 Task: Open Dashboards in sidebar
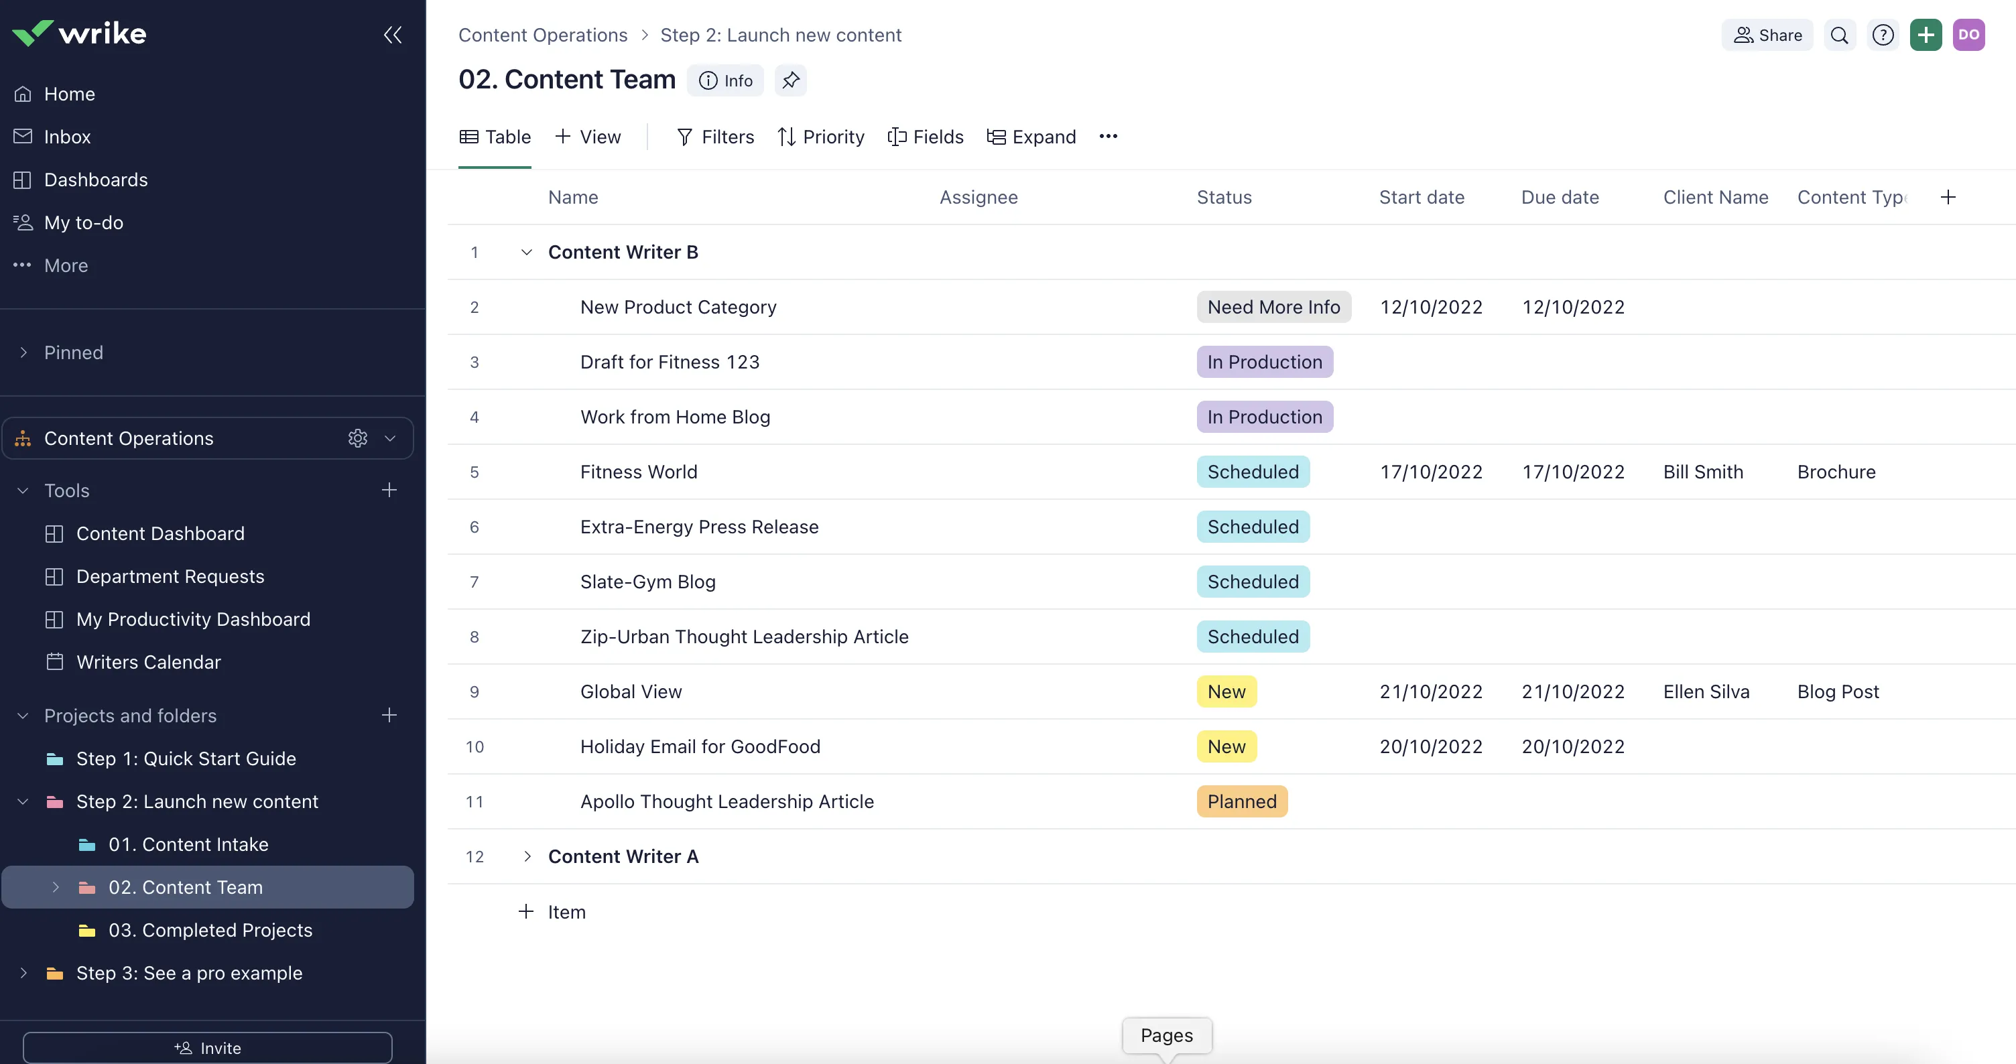click(x=97, y=180)
